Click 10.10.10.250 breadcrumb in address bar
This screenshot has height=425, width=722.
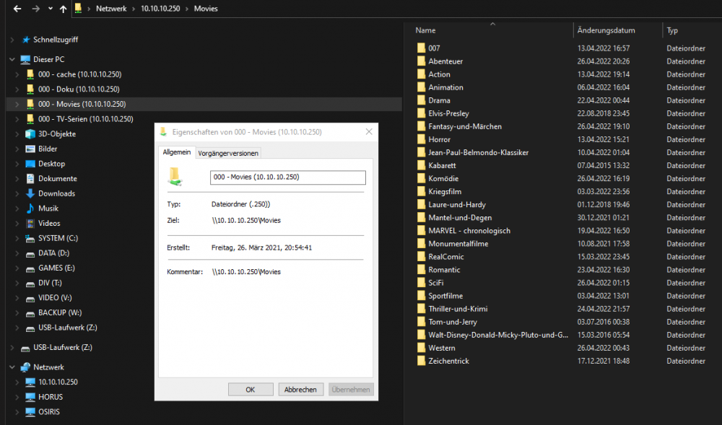click(160, 9)
